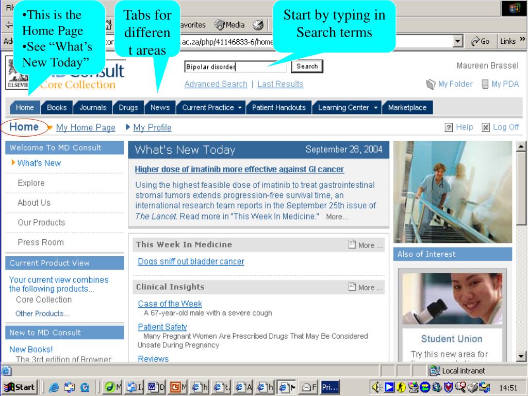Click the More... link after The Lancet summary

pyautogui.click(x=337, y=217)
